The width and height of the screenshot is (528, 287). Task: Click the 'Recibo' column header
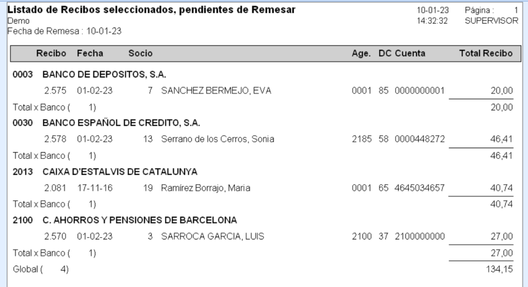click(51, 53)
